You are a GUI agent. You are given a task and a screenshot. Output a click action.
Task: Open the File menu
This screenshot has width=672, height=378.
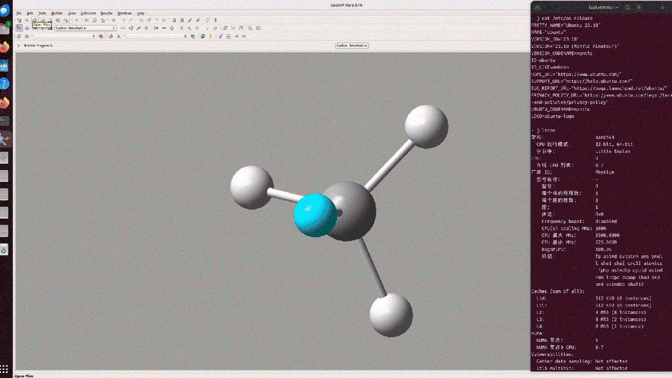click(x=19, y=13)
